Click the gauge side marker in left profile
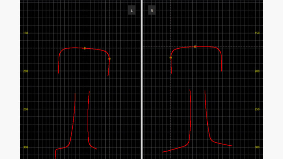The width and height of the screenshot is (283, 159). [110, 59]
